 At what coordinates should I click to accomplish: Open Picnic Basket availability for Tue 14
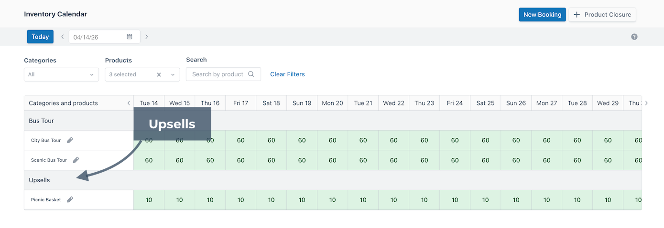149,200
